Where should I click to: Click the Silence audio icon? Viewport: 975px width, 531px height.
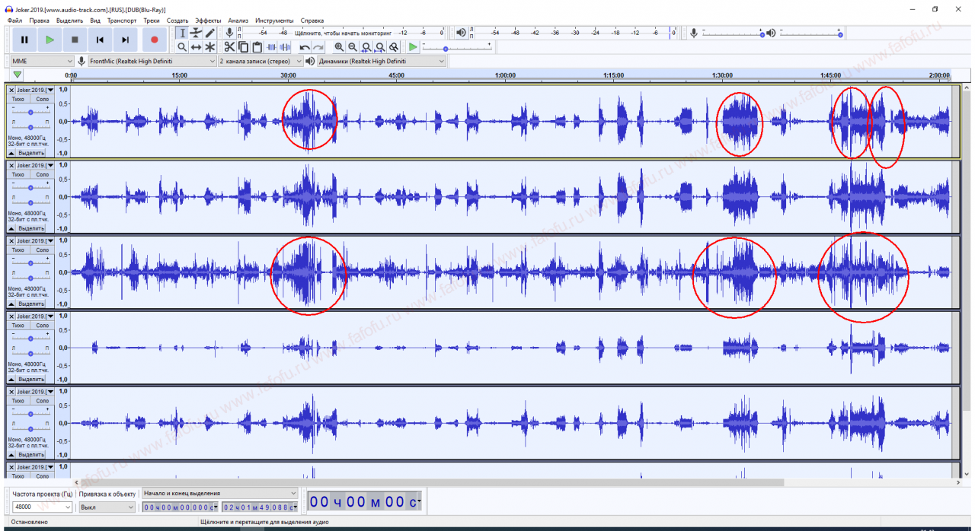coord(284,47)
